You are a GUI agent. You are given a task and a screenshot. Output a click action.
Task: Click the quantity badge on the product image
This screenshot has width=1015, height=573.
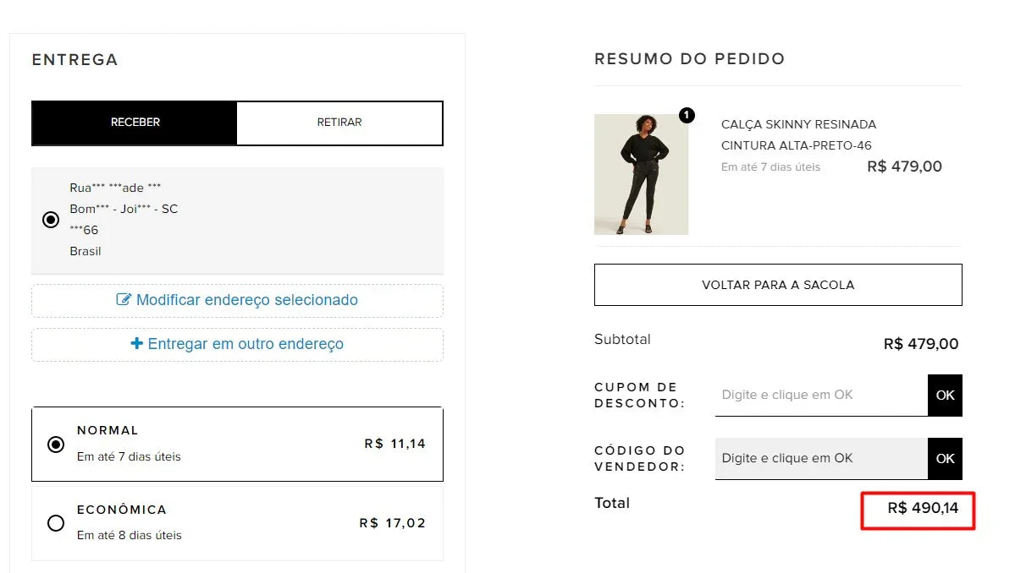(687, 116)
